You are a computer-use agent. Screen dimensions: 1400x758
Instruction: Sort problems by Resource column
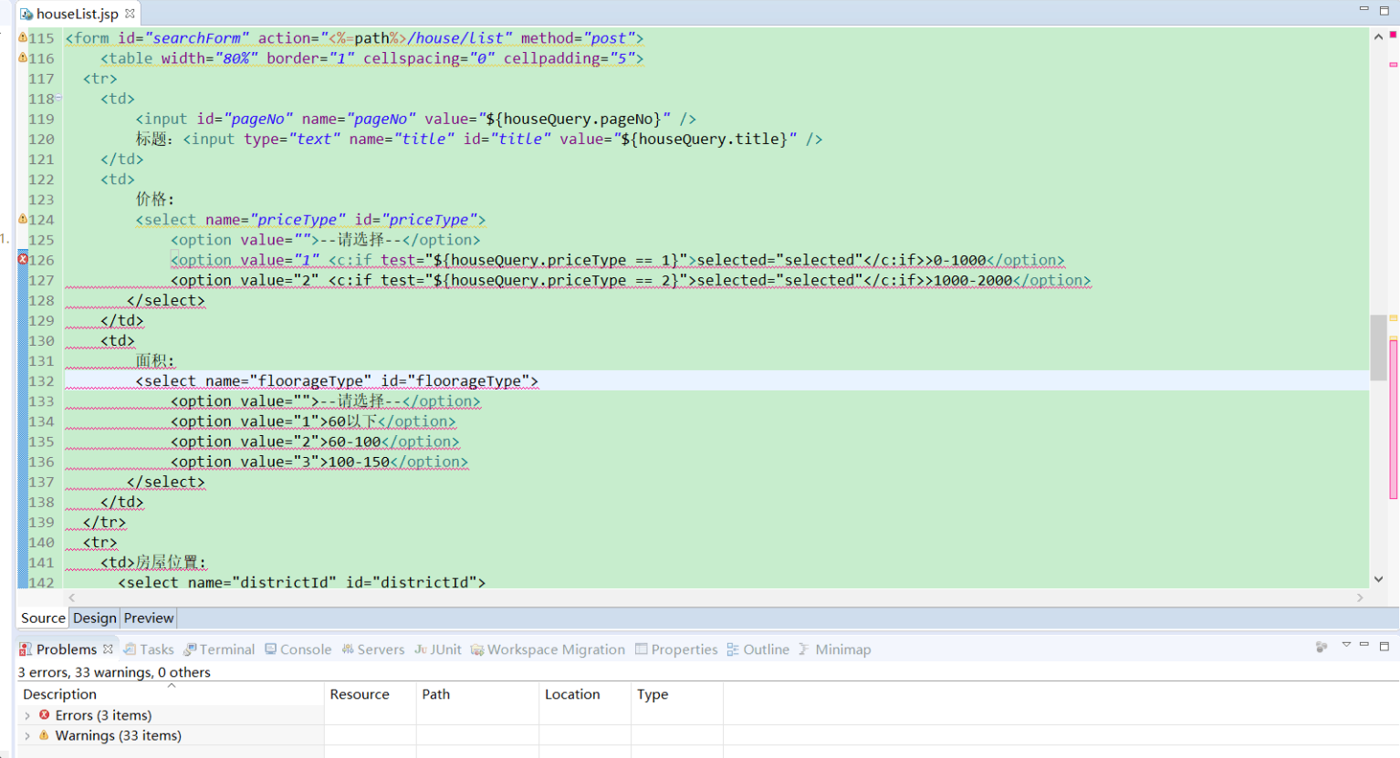(371, 694)
